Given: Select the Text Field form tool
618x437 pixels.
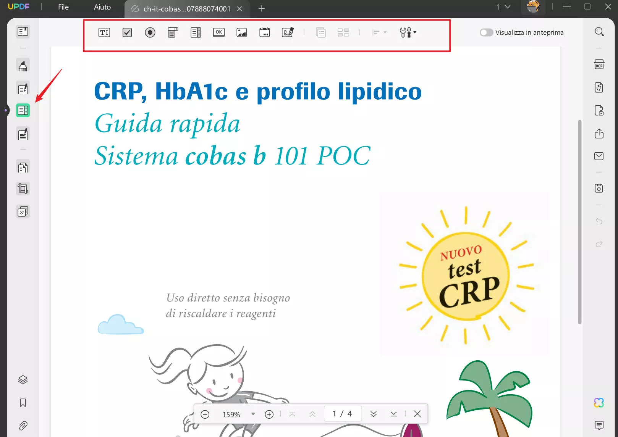Looking at the screenshot, I should (x=104, y=32).
